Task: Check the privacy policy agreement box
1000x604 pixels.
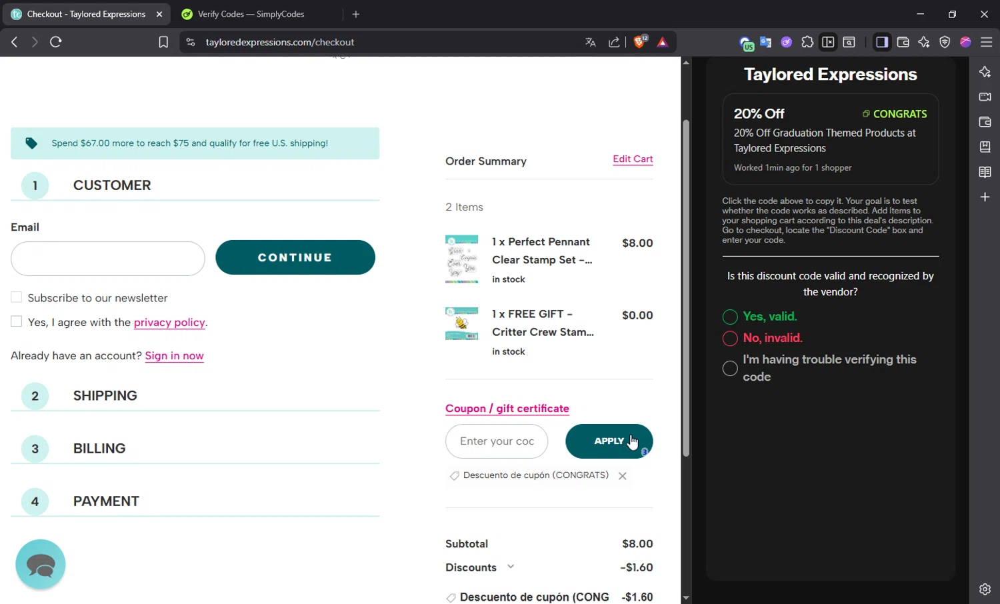Action: pyautogui.click(x=17, y=321)
